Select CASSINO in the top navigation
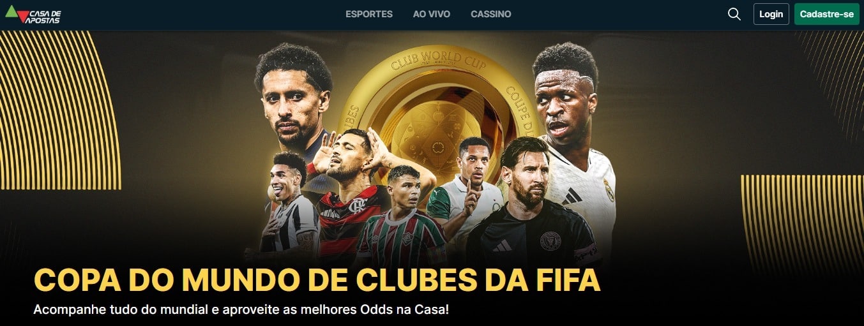 [491, 14]
